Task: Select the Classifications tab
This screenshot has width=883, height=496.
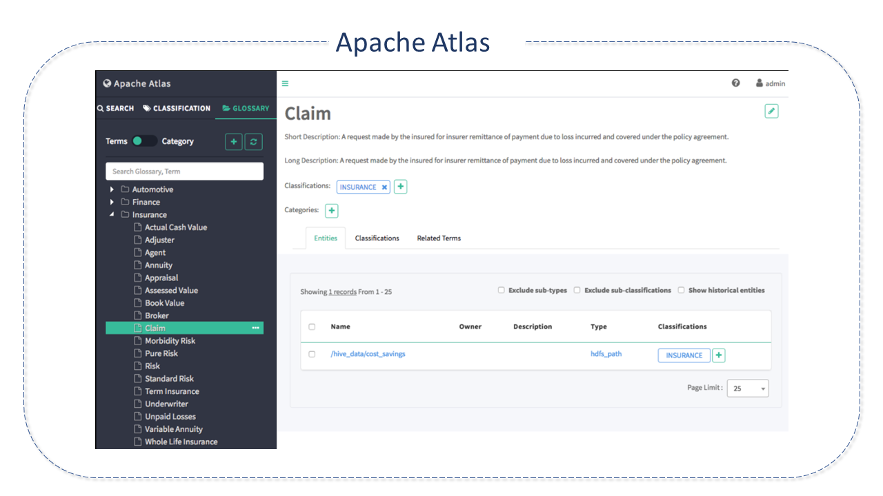Action: coord(377,238)
